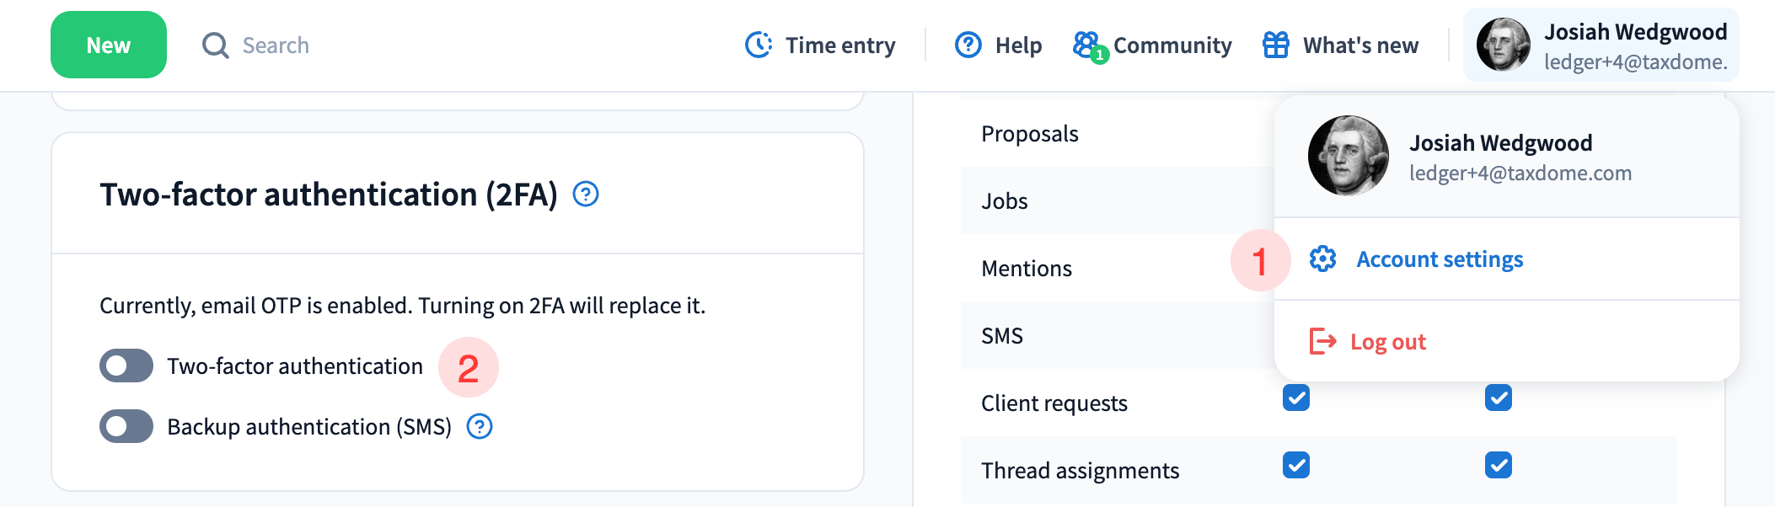Enable the Two-factor authentication toggle
Image resolution: width=1775 pixels, height=507 pixels.
[x=126, y=366]
